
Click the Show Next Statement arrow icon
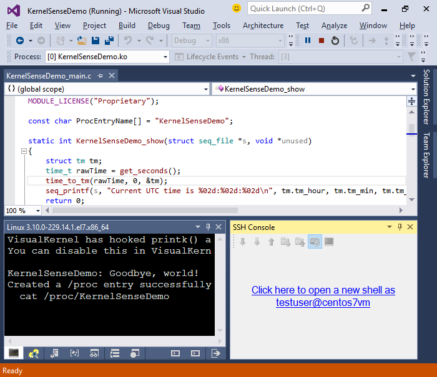coord(372,41)
